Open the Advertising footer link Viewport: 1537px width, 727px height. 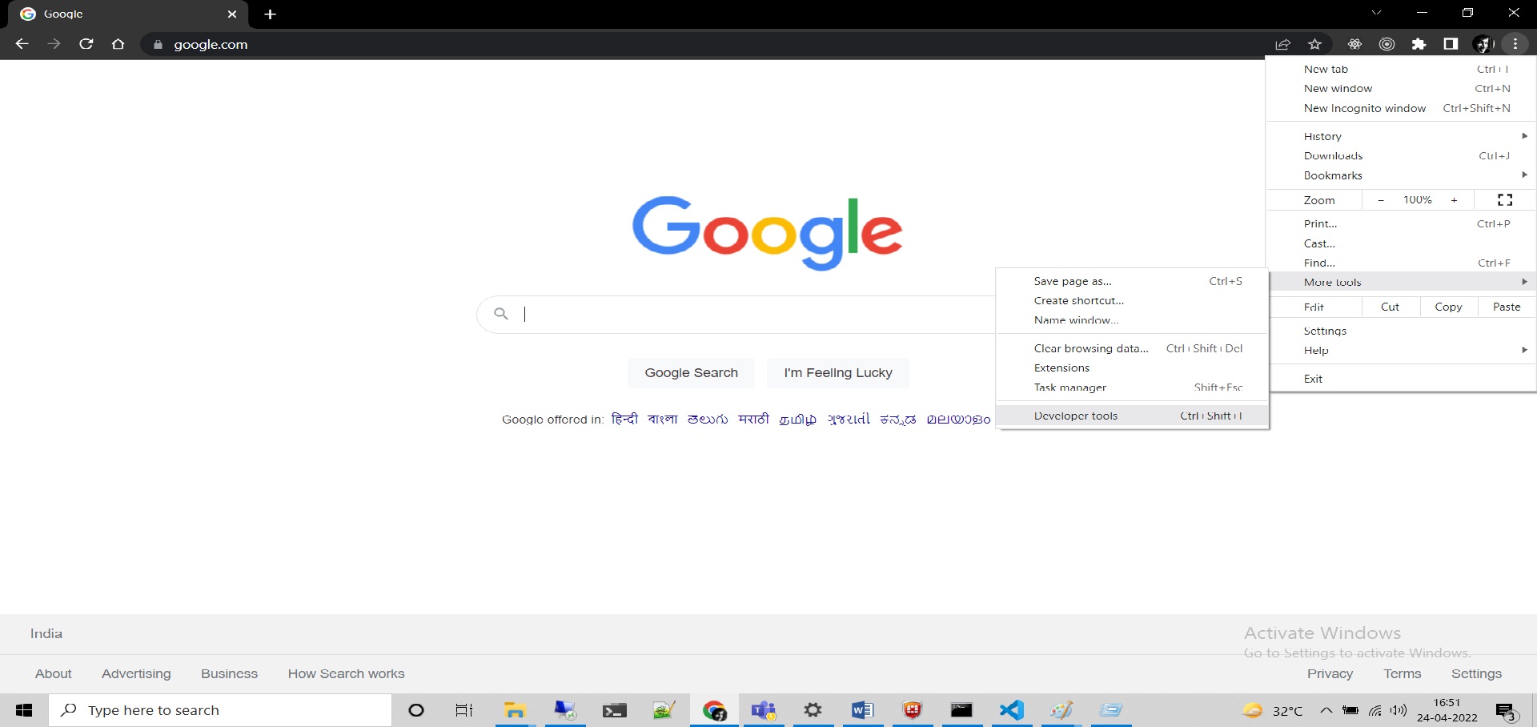click(136, 673)
